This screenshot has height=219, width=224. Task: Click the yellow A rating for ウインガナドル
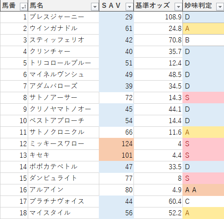[x=203, y=29]
